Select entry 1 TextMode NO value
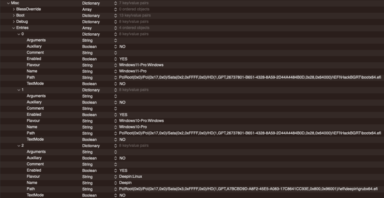The width and height of the screenshot is (384, 198). pos(122,139)
